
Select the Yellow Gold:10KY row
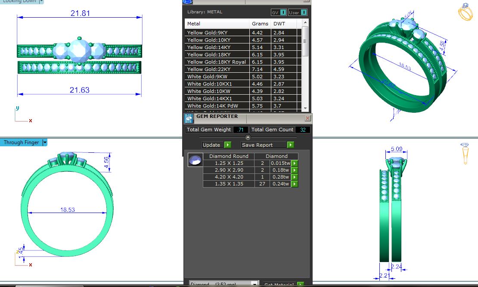[243, 40]
